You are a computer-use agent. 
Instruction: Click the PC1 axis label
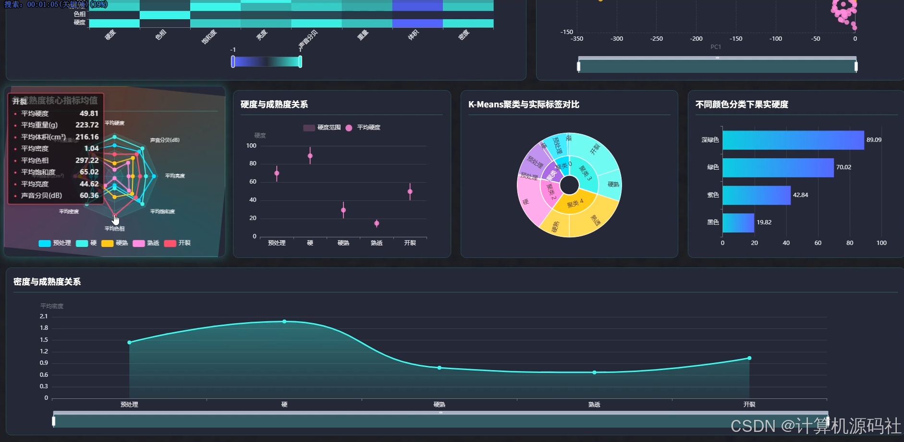[716, 47]
